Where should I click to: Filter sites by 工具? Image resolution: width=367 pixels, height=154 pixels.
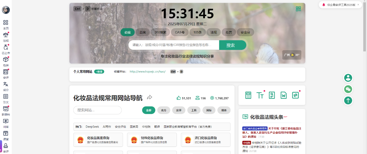(194, 110)
